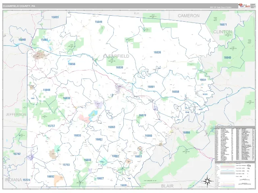Screen dimensions: 258x193
Task: Click ZIP code label 16838
Action: coord(67,98)
